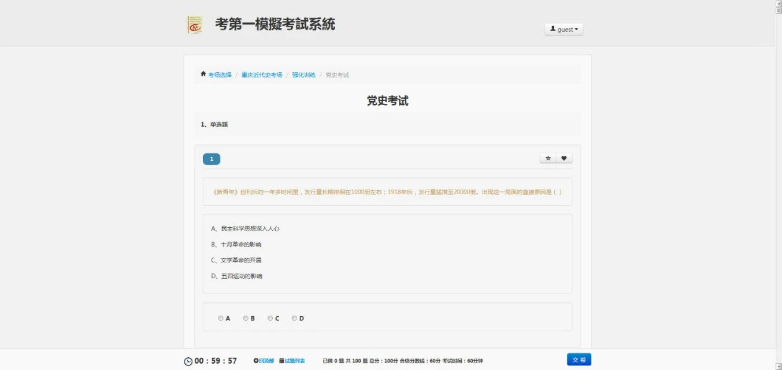Pick radio button D as the answer
The height and width of the screenshot is (370, 782).
[x=294, y=318]
